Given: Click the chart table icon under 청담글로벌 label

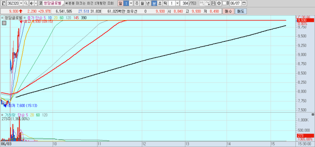Looking at the screenshot, I should 4,23.
